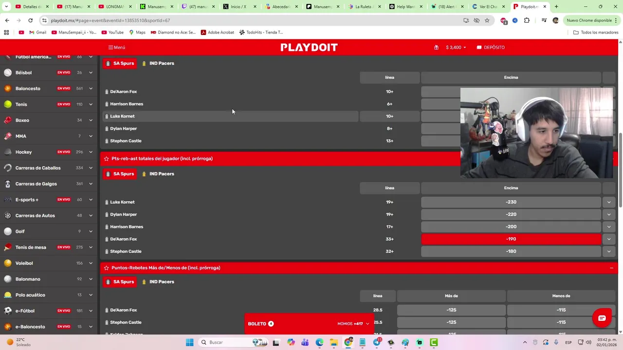
Task: Select Luke Kornet 19+ odds -230
Action: coord(511,202)
